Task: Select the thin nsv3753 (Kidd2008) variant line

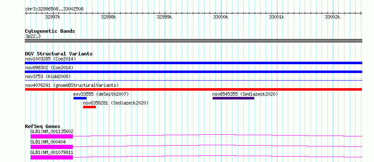Action: 193,81
